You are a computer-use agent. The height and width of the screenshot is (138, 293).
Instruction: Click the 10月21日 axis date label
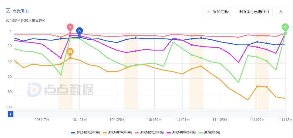[79, 119]
